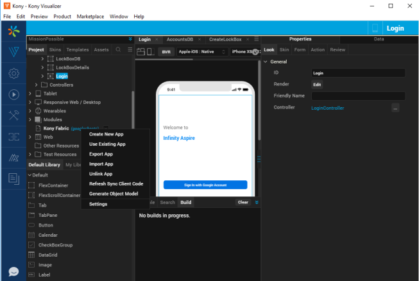This screenshot has width=419, height=281.
Task: Click the Render Edit button
Action: 317,85
